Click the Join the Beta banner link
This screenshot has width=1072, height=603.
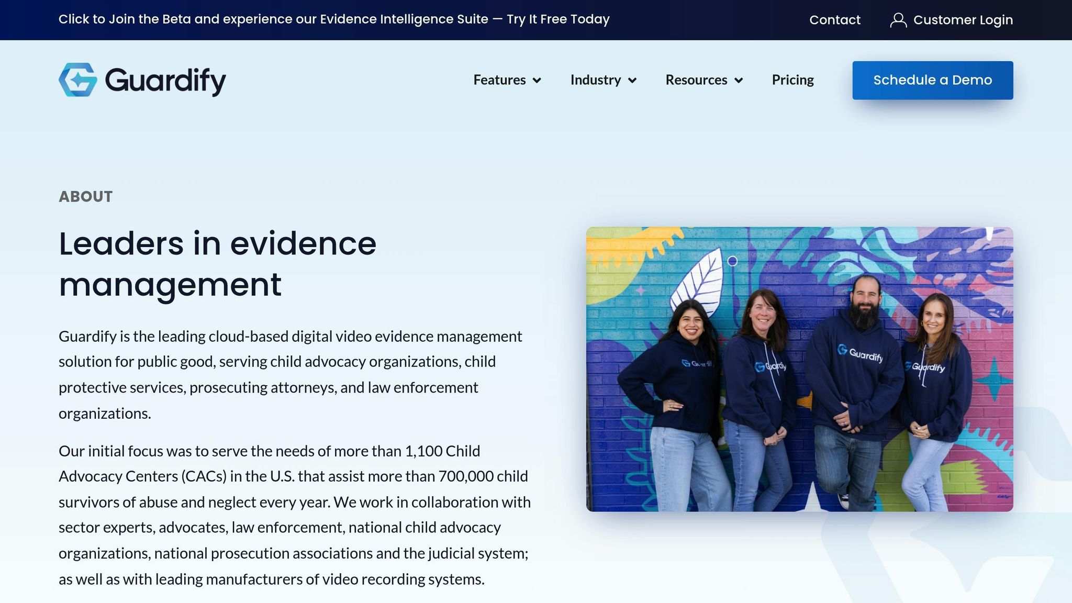tap(334, 19)
